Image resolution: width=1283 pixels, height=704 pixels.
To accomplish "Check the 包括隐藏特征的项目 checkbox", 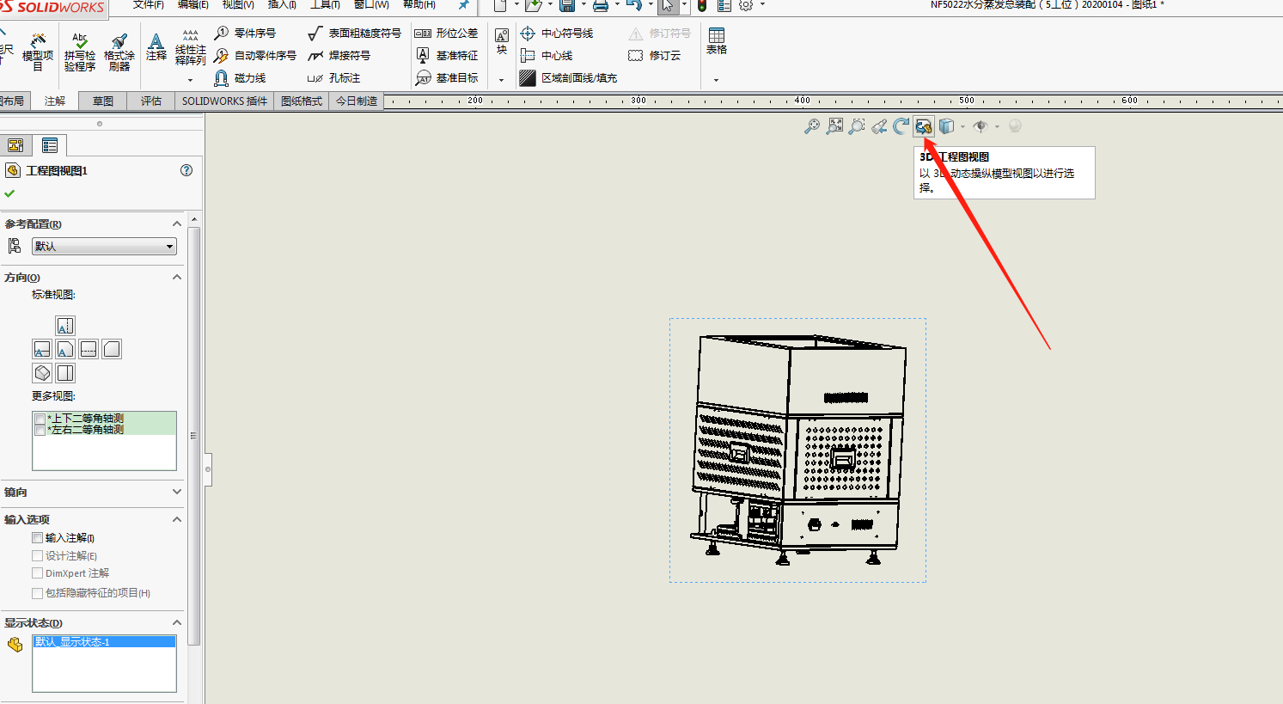I will [37, 593].
